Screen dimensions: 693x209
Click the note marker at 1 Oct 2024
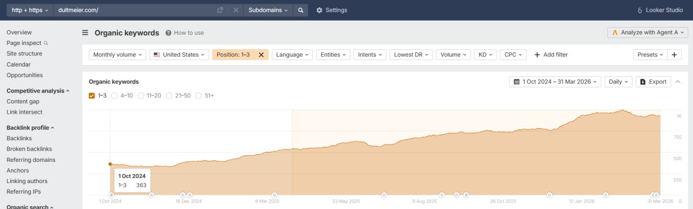(111, 194)
